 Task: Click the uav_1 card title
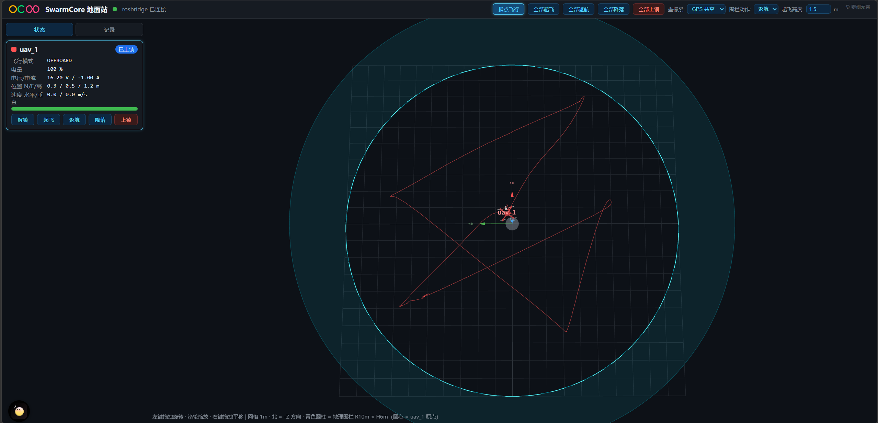point(29,49)
